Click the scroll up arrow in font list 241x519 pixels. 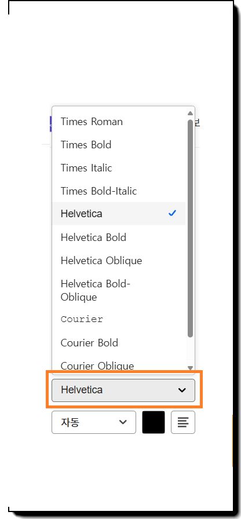(190, 113)
